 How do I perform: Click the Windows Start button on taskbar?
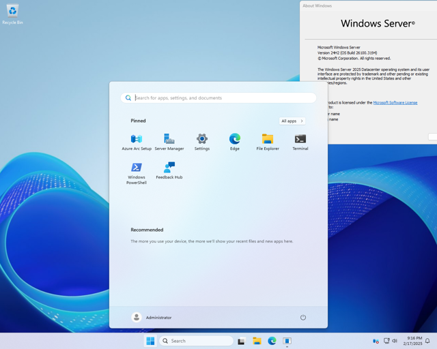coord(150,341)
